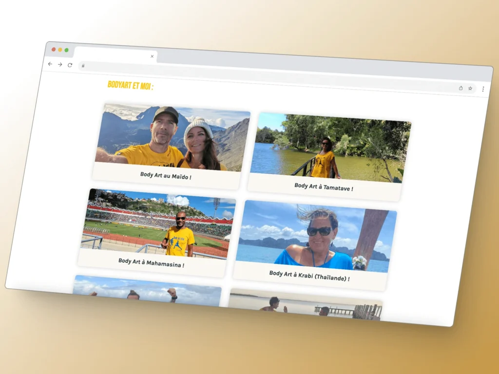Close the current browser tab
This screenshot has height=374, width=499.
(x=152, y=56)
